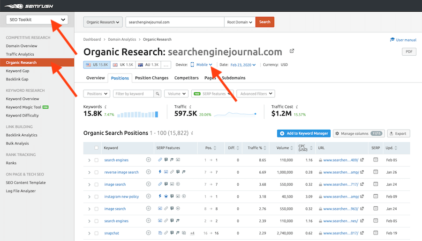The width and height of the screenshot is (422, 241).
Task: Open external link for www.searchen...017/ URL
Action: 362,233
